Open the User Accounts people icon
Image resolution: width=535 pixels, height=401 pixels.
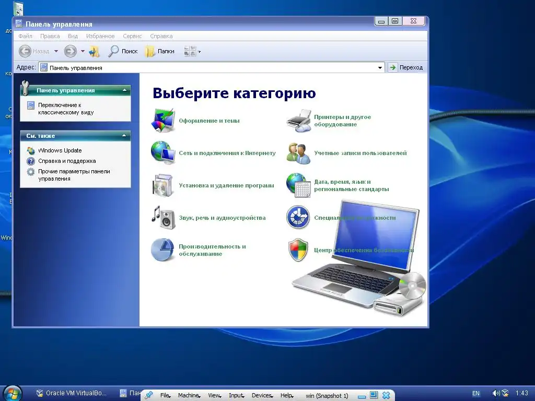[298, 153]
